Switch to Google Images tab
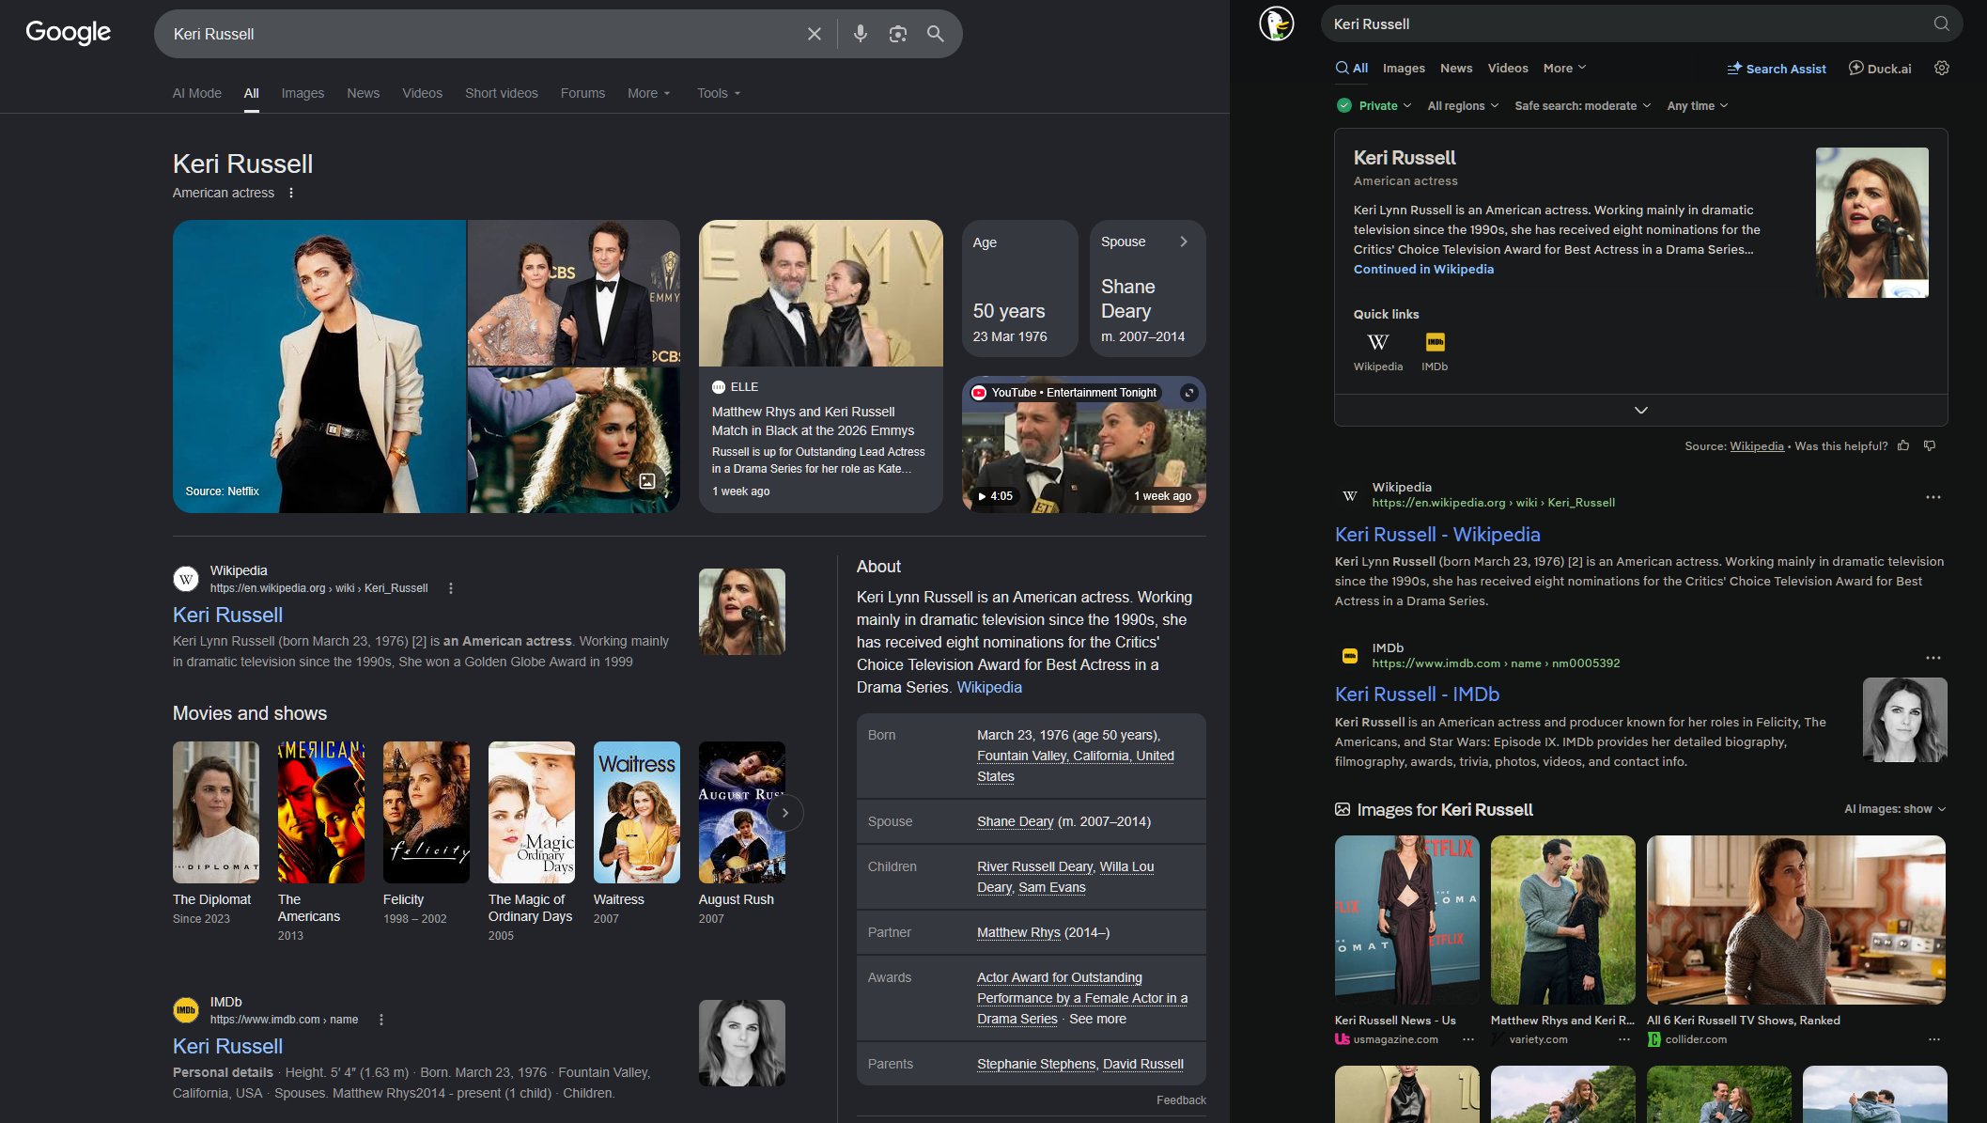 [x=303, y=93]
